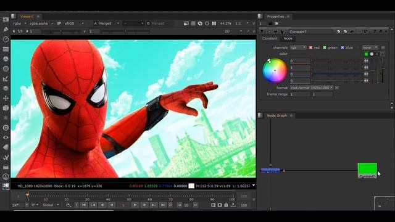This screenshot has width=395, height=222.
Task: Open the Filter nodes circle icon
Action: (6, 68)
